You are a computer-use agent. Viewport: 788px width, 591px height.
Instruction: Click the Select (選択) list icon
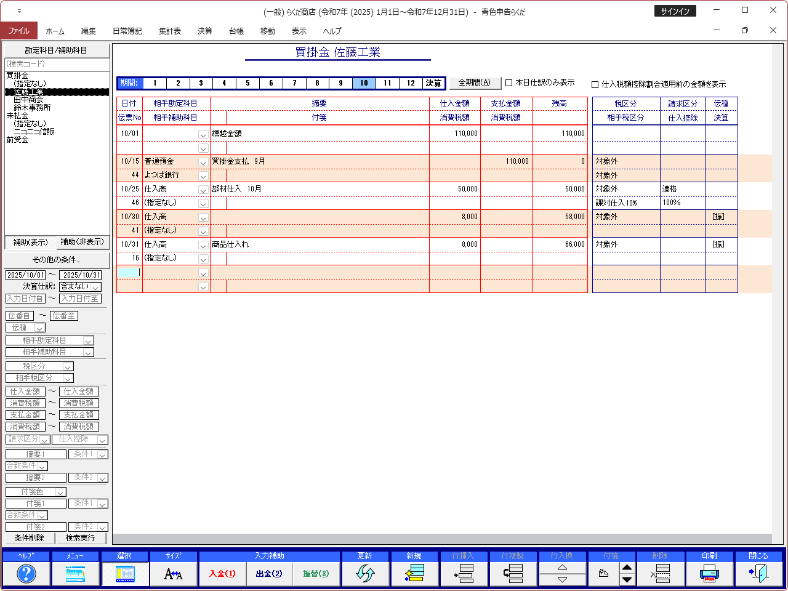(124, 574)
